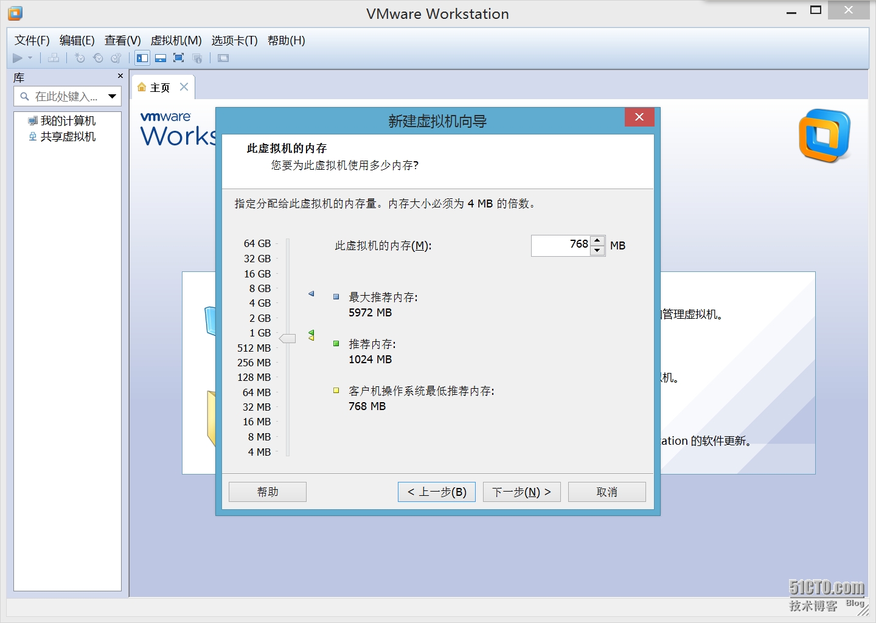Select 我的计算机 in the library tree
Viewport: 876px width, 623px height.
[x=62, y=120]
